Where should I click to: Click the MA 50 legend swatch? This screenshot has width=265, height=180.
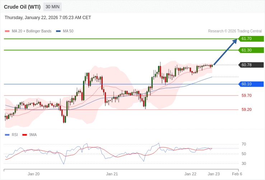pos(58,31)
